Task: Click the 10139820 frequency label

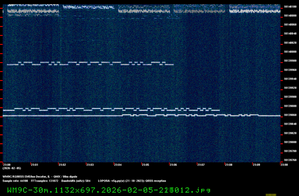Action: (x=290, y=133)
